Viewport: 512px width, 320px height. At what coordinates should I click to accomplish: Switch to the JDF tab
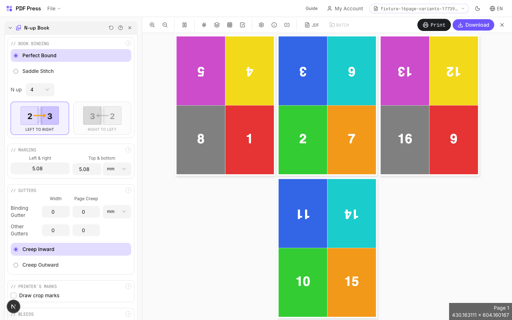tap(312, 25)
